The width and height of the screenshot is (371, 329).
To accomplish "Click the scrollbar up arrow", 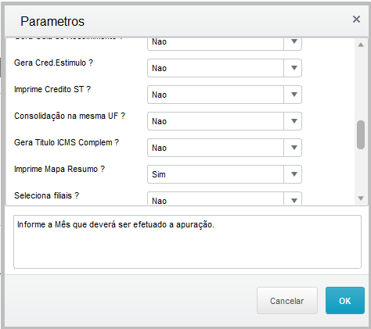I will point(361,45).
